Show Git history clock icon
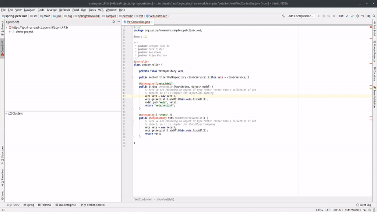The width and height of the screenshot is (377, 212). (x=357, y=16)
